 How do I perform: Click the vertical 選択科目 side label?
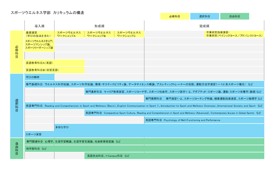[x=17, y=106]
